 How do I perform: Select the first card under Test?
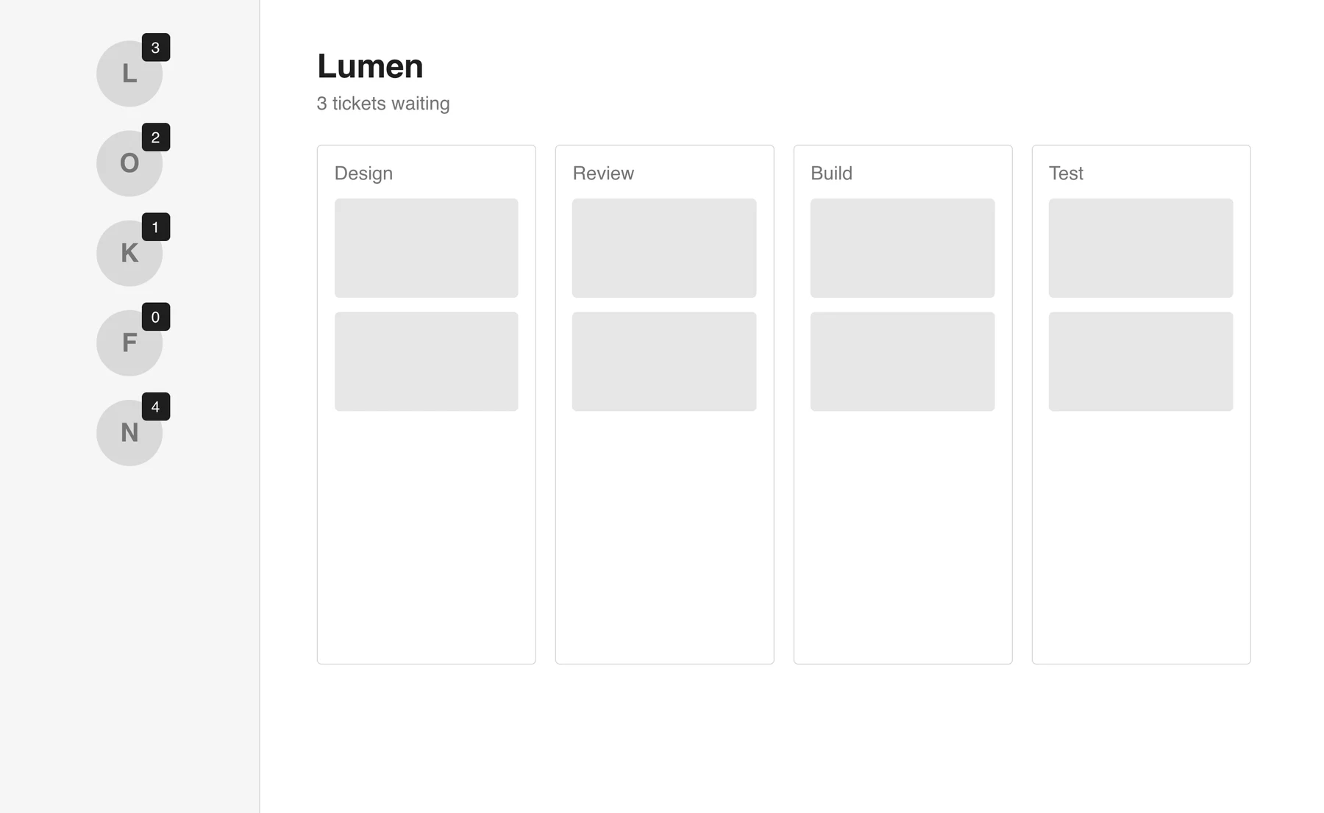(1141, 248)
